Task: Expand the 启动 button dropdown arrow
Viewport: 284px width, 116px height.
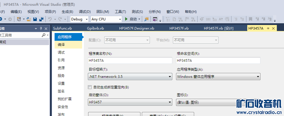Action: click(x=139, y=19)
